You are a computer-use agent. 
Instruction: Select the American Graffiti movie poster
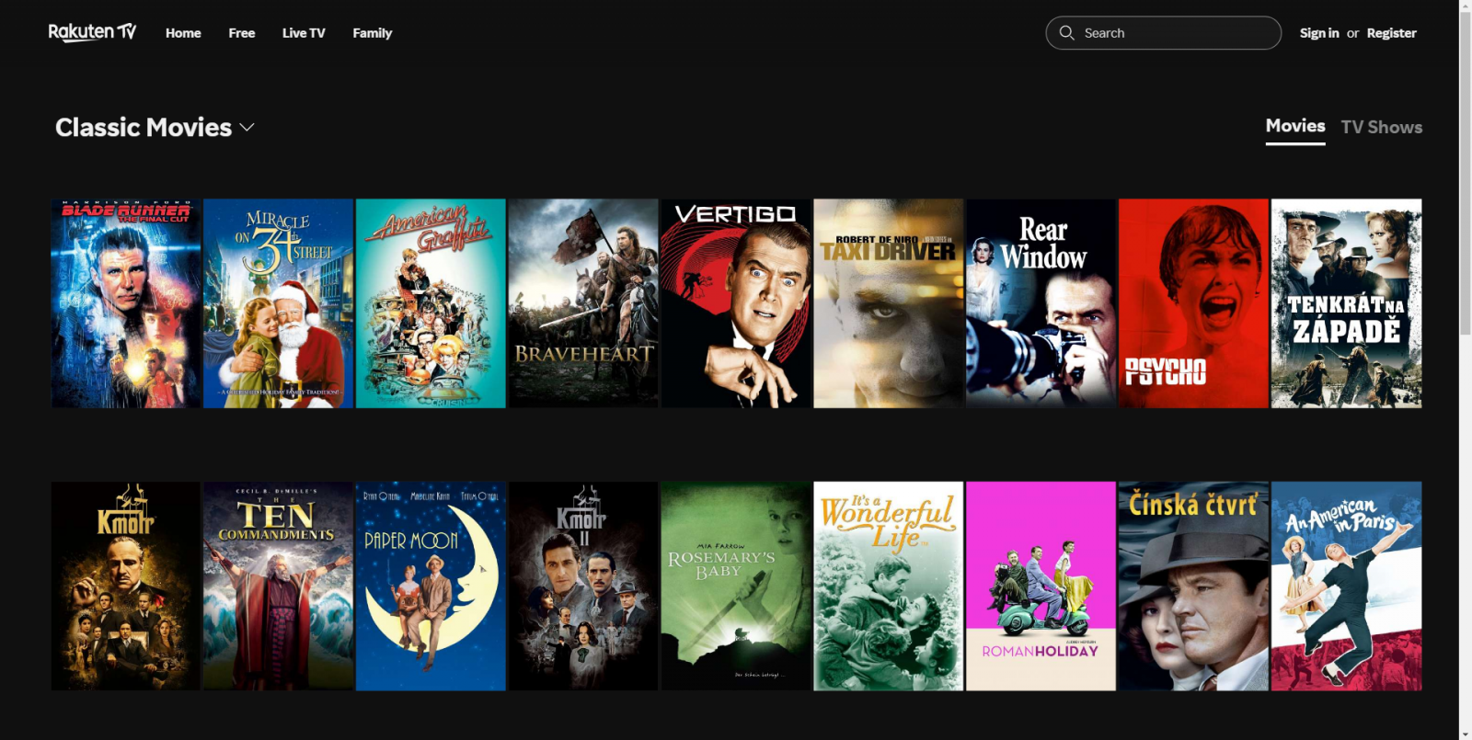[431, 303]
